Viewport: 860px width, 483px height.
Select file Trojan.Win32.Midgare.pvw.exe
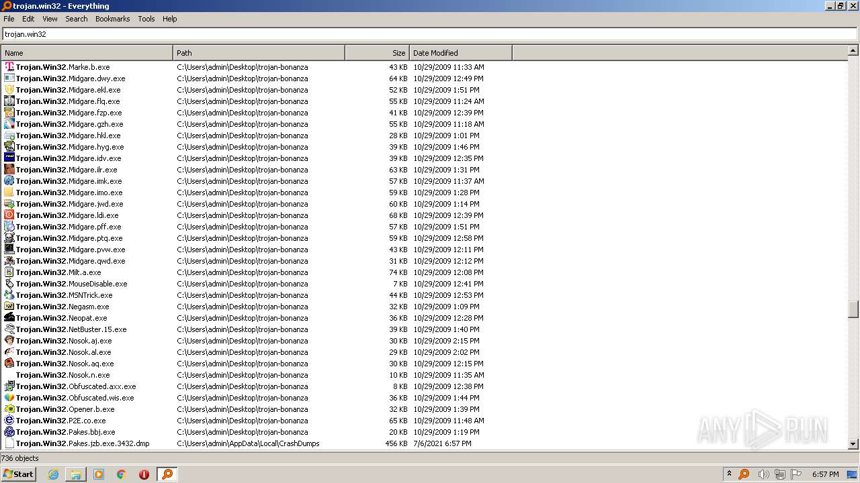point(71,250)
